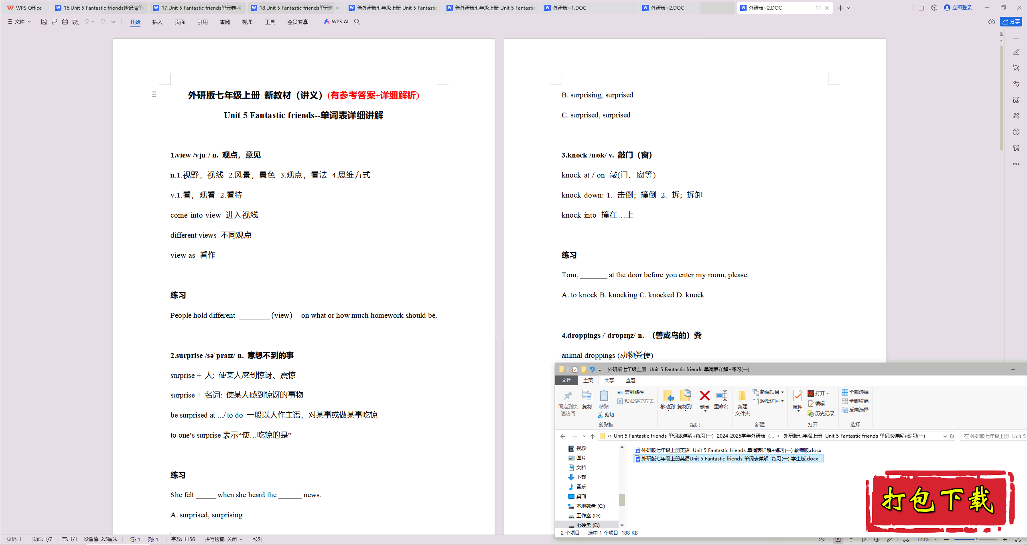The image size is (1027, 545).
Task: Click the search magnifier next to WPS AI
Action: (357, 22)
